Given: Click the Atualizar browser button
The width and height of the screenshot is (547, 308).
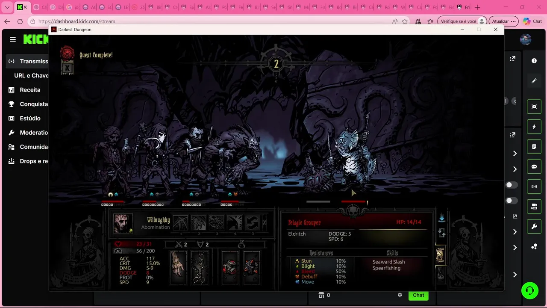Looking at the screenshot, I should click(503, 21).
